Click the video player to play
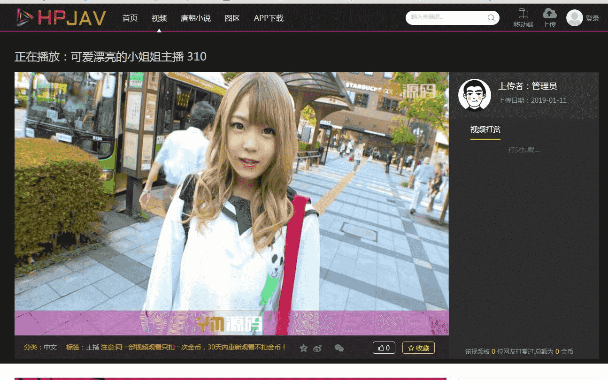The width and height of the screenshot is (608, 380). tap(231, 203)
